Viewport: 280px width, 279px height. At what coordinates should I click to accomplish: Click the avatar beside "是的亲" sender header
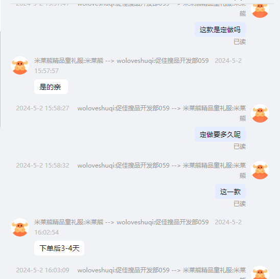click(x=20, y=65)
